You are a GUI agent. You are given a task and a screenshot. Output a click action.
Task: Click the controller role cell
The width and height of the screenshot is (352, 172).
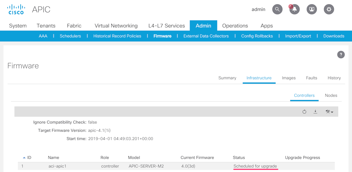[110, 166]
